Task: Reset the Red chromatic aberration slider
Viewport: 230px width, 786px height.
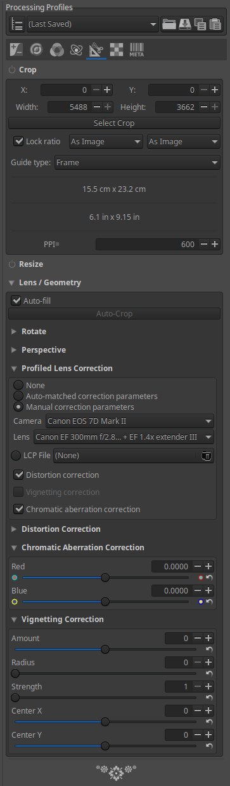Action: pos(210,578)
